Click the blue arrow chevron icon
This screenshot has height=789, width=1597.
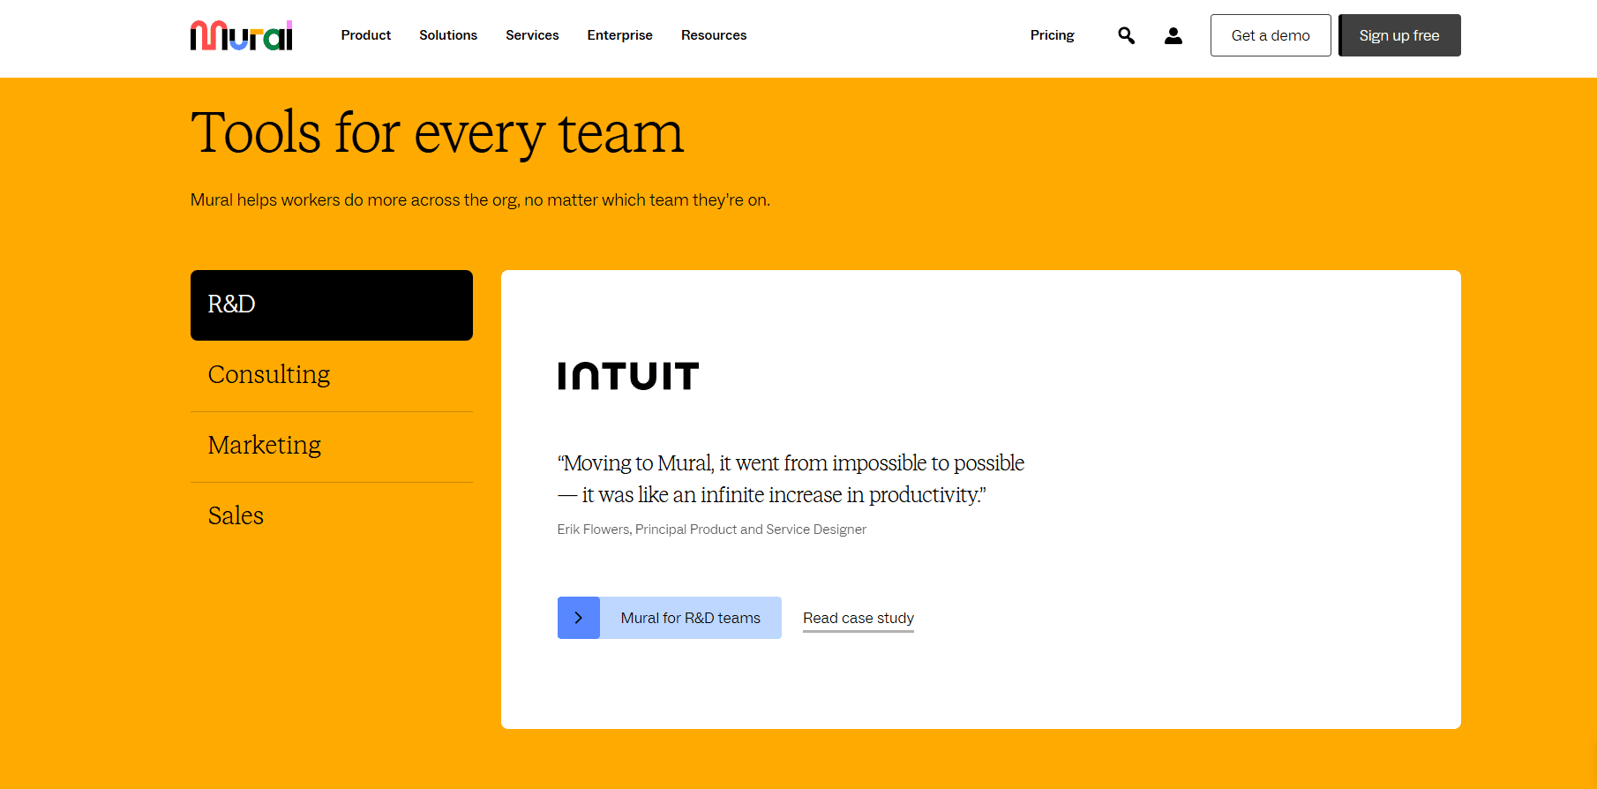click(579, 618)
